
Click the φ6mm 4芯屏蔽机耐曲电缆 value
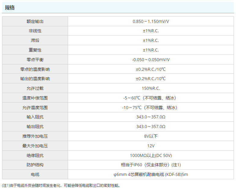point(151,174)
